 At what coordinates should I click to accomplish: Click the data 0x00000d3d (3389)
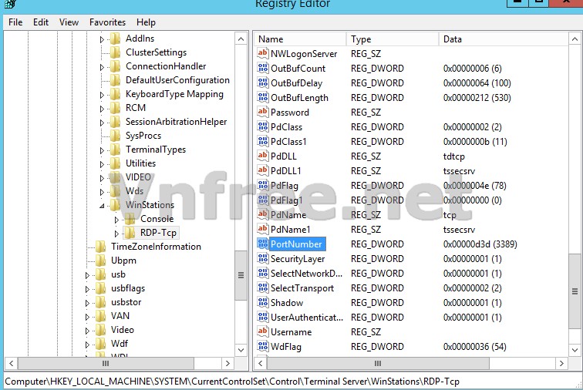click(480, 244)
